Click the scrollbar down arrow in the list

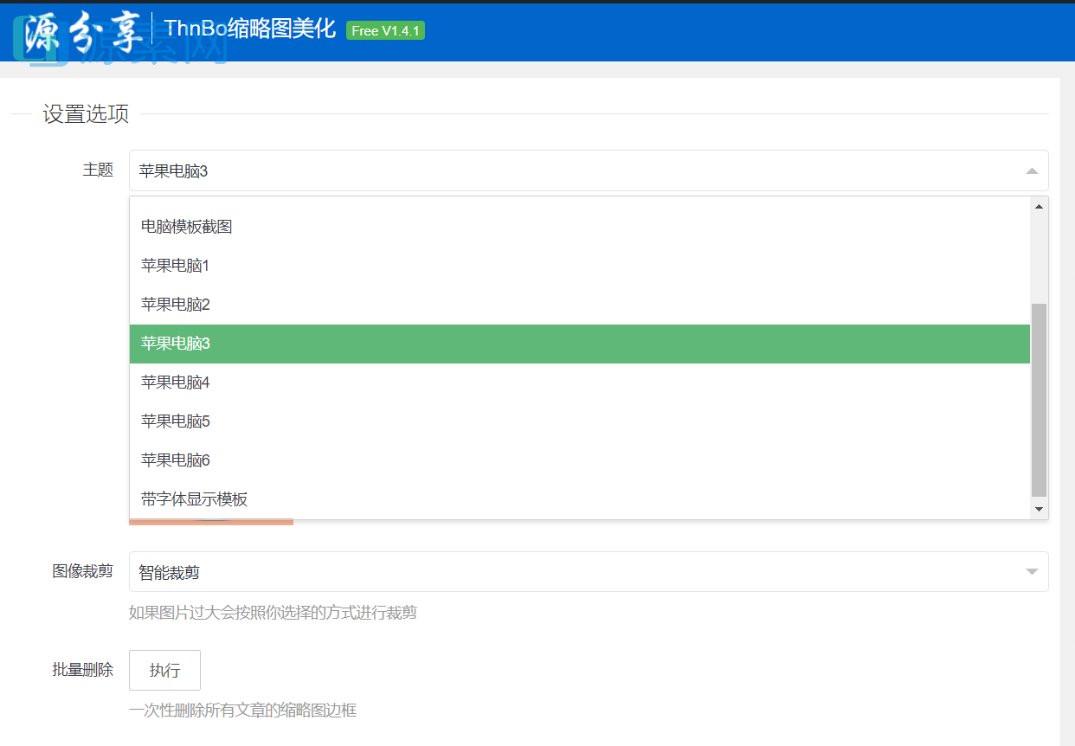[1039, 508]
